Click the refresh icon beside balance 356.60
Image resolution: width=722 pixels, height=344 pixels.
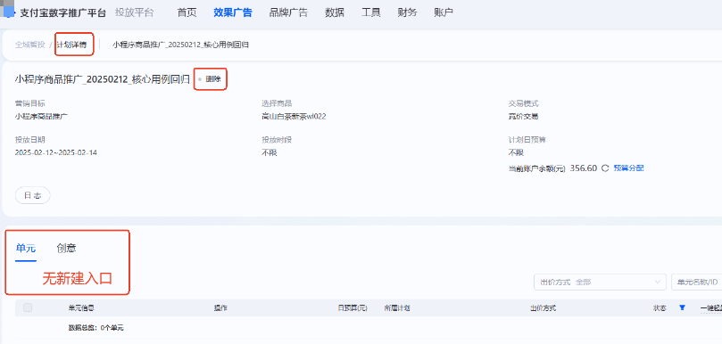point(605,168)
